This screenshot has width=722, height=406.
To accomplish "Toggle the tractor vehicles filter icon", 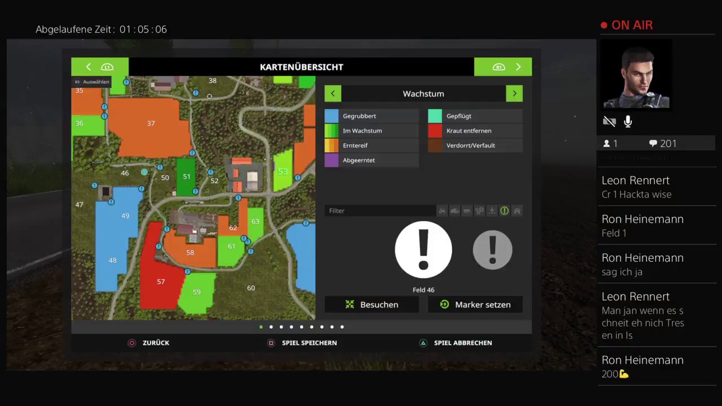I will (442, 211).
